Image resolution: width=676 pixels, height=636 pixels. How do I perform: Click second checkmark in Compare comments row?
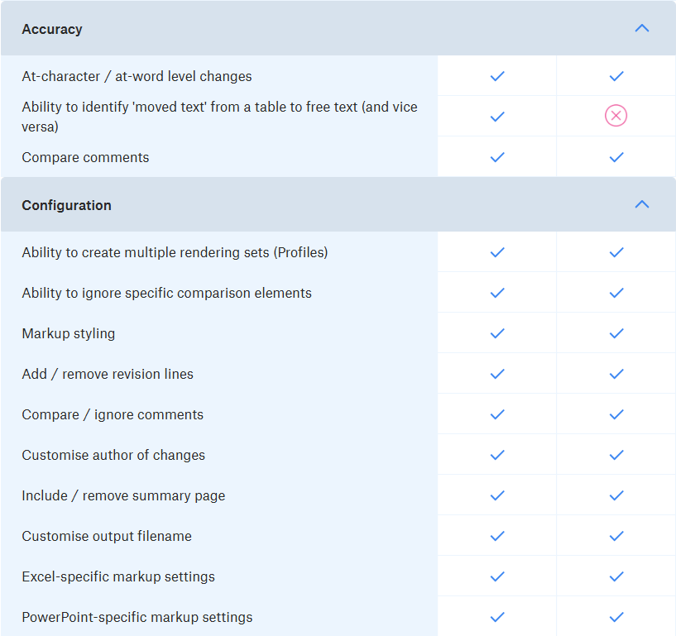tap(616, 157)
